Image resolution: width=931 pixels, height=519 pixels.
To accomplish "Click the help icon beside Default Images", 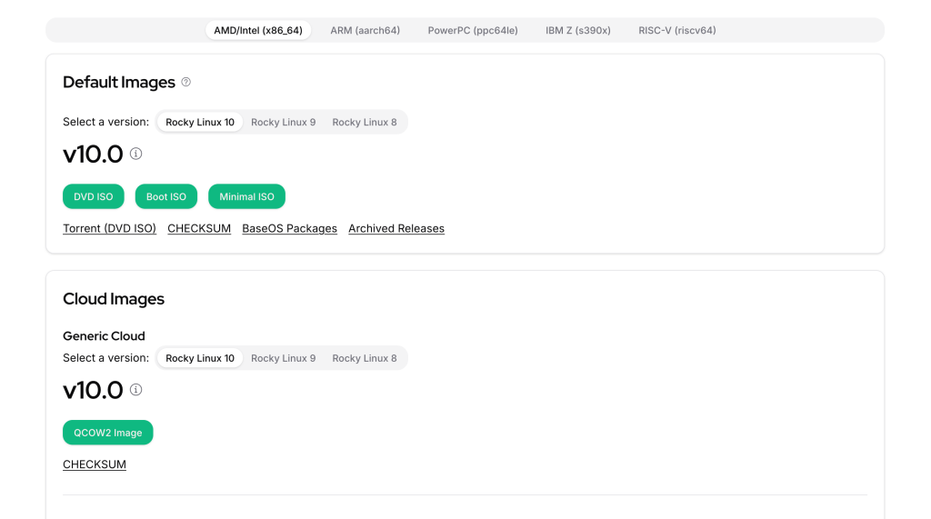I will (x=186, y=82).
